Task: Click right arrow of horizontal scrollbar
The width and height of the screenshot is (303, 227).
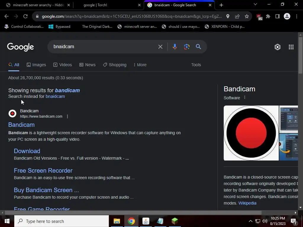Action: tap(296, 213)
